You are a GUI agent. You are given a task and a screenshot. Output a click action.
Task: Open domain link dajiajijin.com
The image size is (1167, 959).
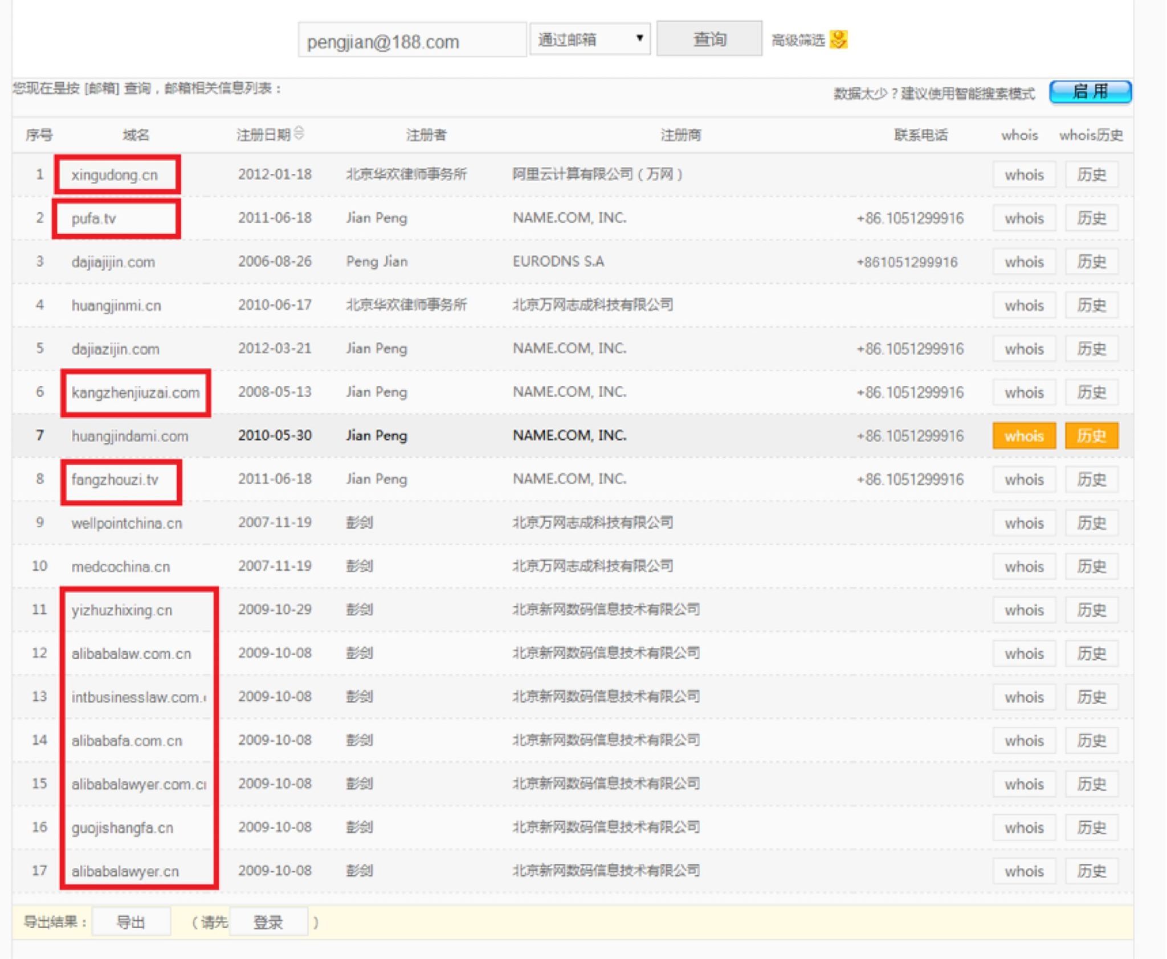113,262
